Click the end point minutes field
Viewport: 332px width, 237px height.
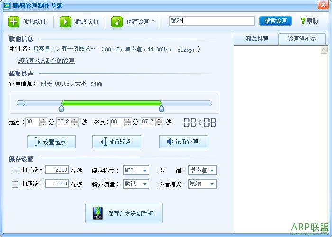click(117, 122)
